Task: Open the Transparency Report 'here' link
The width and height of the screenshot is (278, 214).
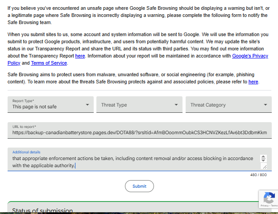Action: tap(80, 56)
